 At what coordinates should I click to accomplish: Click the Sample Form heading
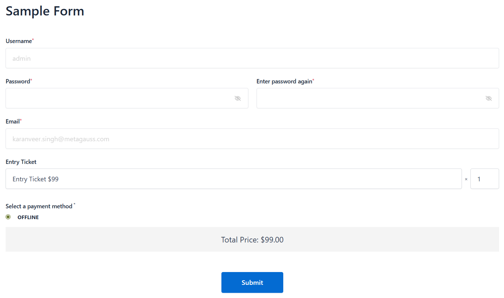click(x=45, y=11)
